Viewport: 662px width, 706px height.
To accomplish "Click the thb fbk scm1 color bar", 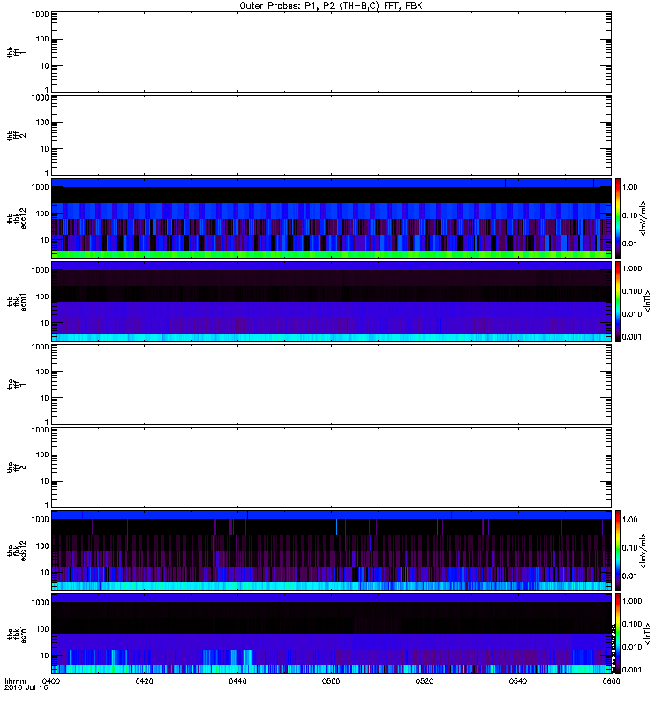I will pyautogui.click(x=618, y=301).
